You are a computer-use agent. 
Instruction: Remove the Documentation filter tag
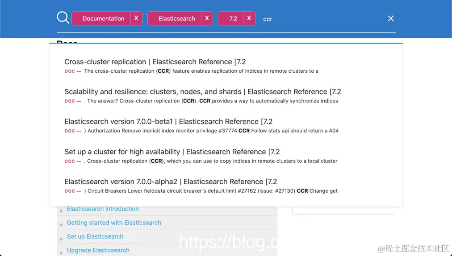136,18
